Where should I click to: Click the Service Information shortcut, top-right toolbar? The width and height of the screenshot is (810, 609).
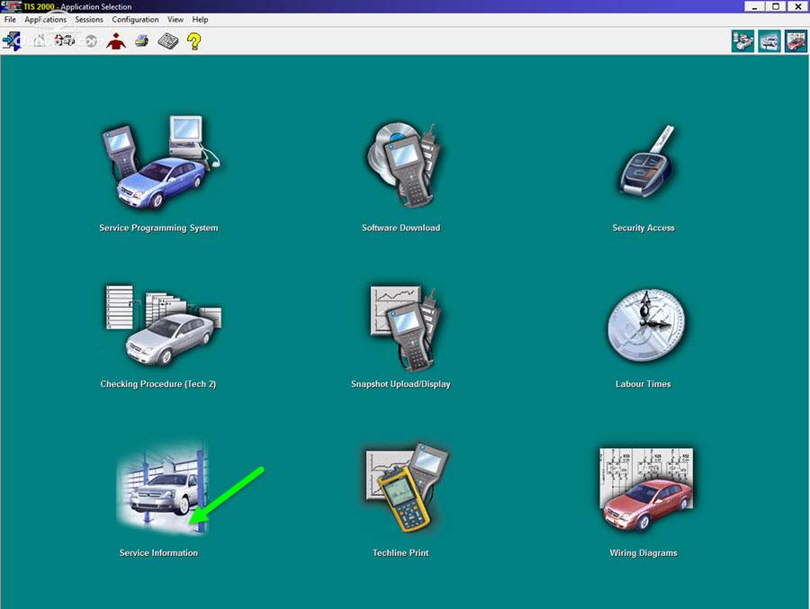tap(769, 41)
